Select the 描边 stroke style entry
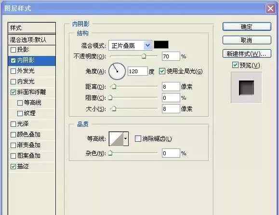The image size is (279, 215). (32, 166)
